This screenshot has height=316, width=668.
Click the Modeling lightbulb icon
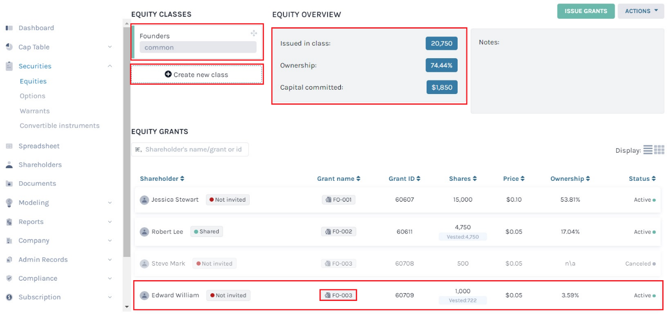click(x=9, y=203)
